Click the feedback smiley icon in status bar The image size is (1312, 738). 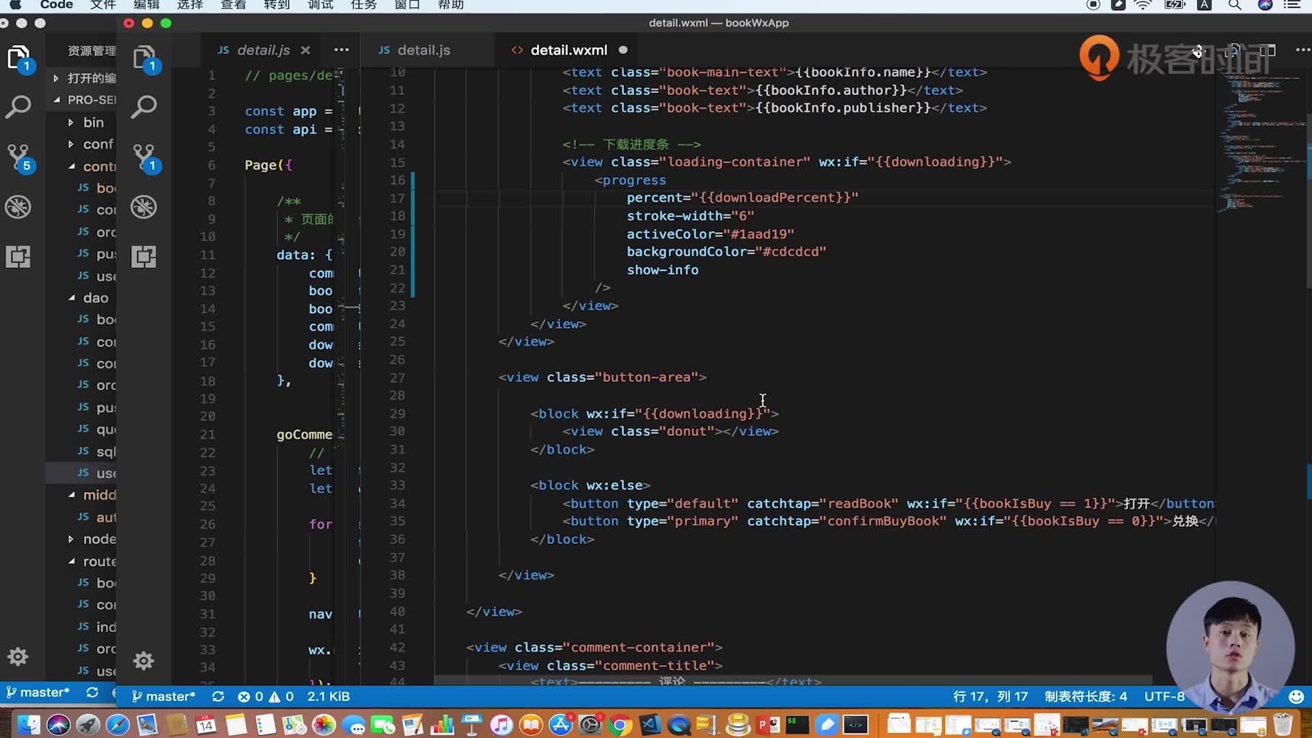click(1296, 696)
